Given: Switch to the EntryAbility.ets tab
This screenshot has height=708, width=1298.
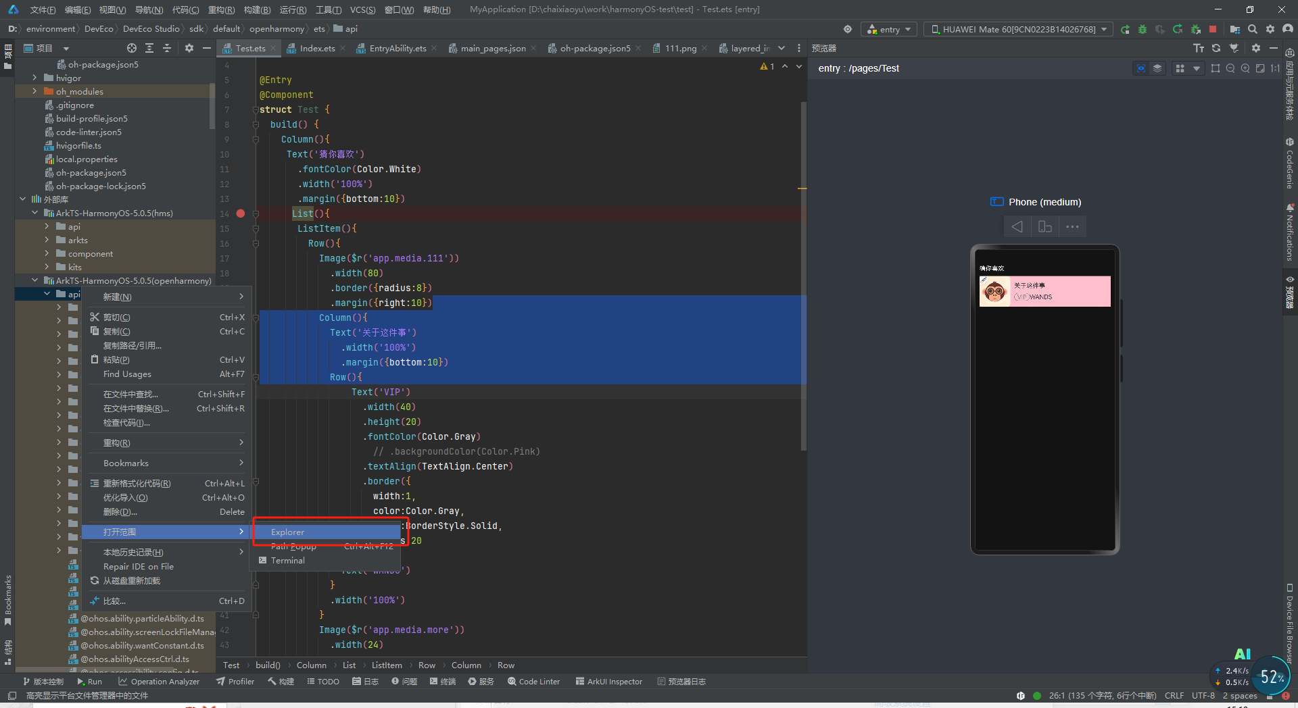Looking at the screenshot, I should coord(398,48).
